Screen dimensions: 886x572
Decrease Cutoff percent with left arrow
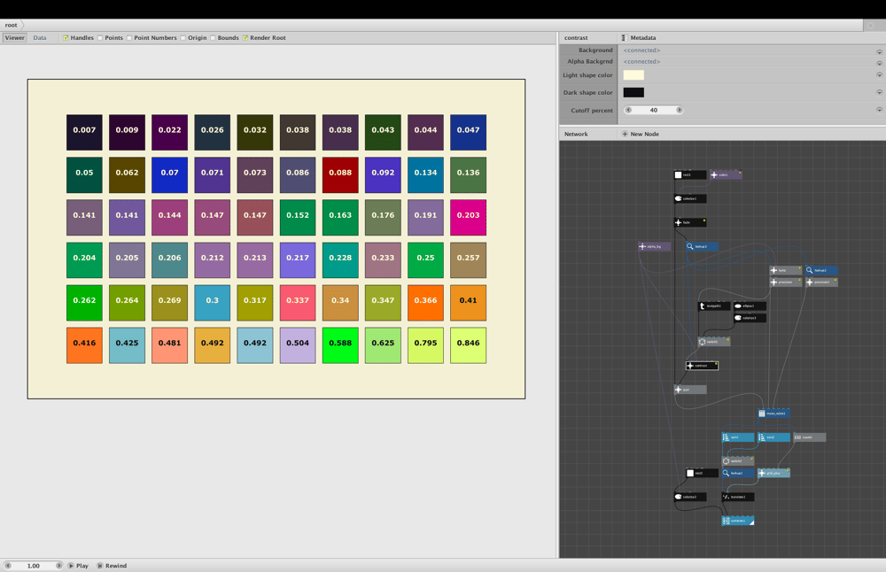click(628, 110)
